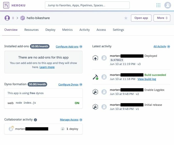Click the deploy upload icon for v3
This screenshot has height=145, width=174.
coord(95,58)
